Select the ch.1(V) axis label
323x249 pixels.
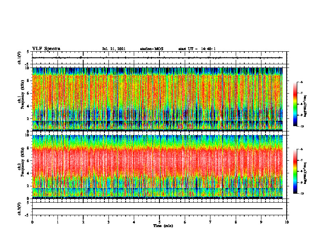pos(19,58)
